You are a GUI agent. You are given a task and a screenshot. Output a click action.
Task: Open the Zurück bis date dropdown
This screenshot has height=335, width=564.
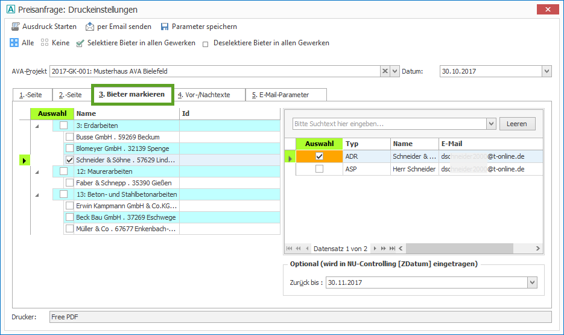[x=531, y=282]
